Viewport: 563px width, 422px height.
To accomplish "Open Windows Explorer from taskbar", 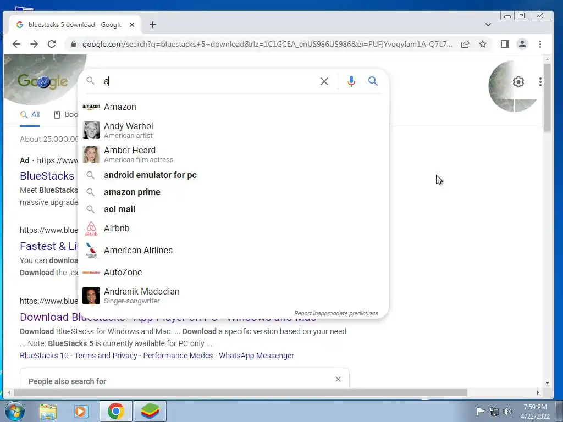I will click(48, 411).
